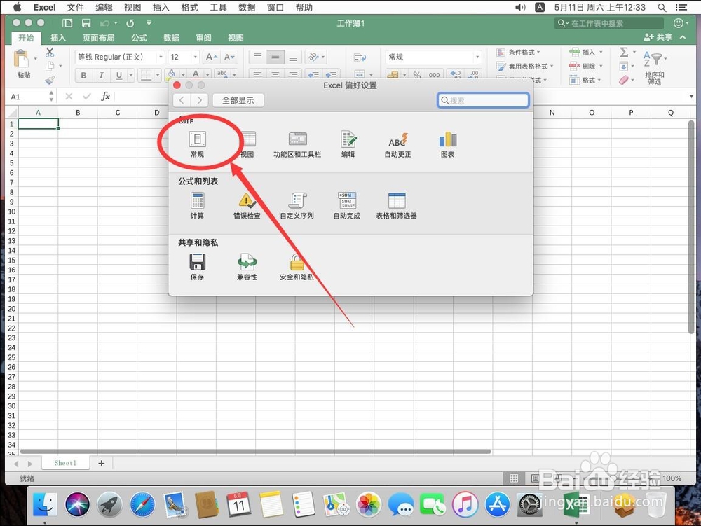Add a new sheet with plus button
Image resolution: width=701 pixels, height=526 pixels.
[x=102, y=464]
